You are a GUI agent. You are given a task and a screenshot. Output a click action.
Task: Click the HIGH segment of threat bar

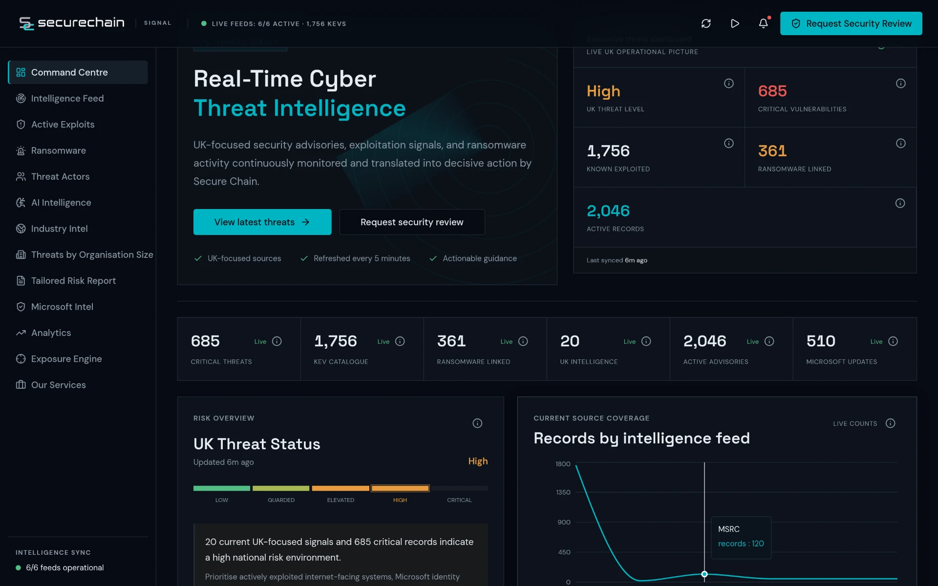tap(400, 488)
